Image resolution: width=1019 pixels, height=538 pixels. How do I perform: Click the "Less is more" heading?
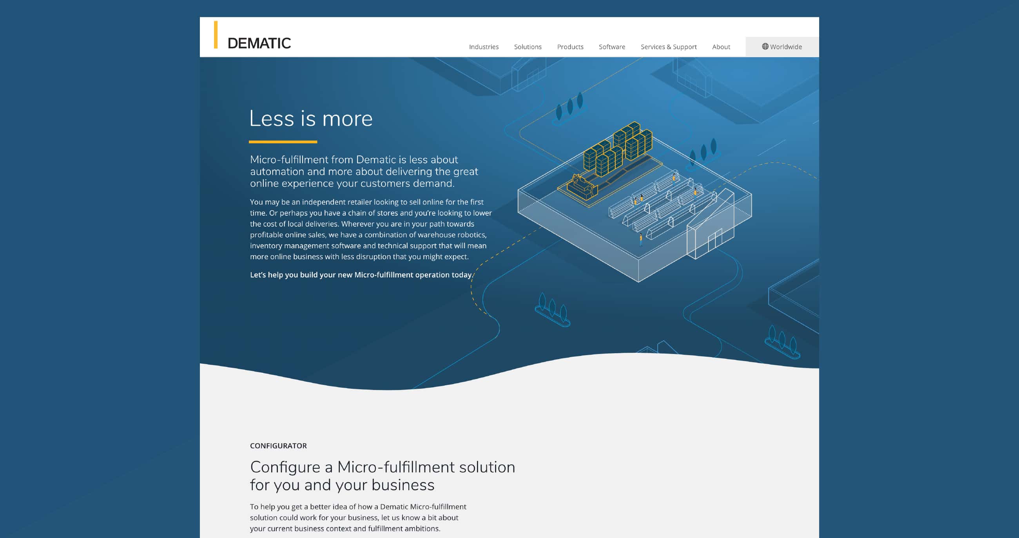[x=311, y=118]
